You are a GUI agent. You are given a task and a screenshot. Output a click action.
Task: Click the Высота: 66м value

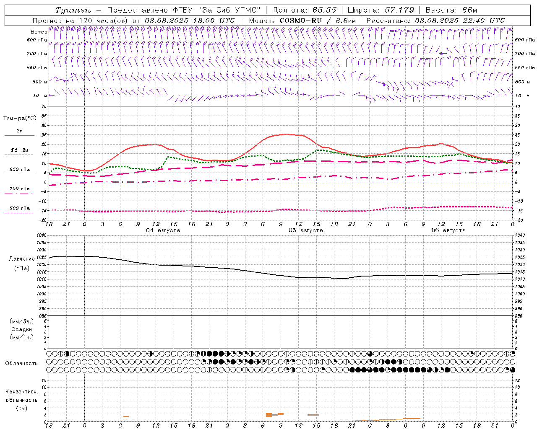pyautogui.click(x=451, y=10)
